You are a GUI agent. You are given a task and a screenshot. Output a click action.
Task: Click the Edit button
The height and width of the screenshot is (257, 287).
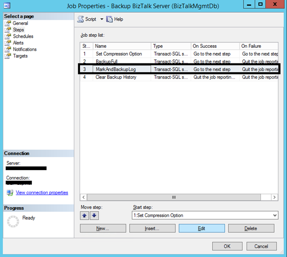[202, 228]
